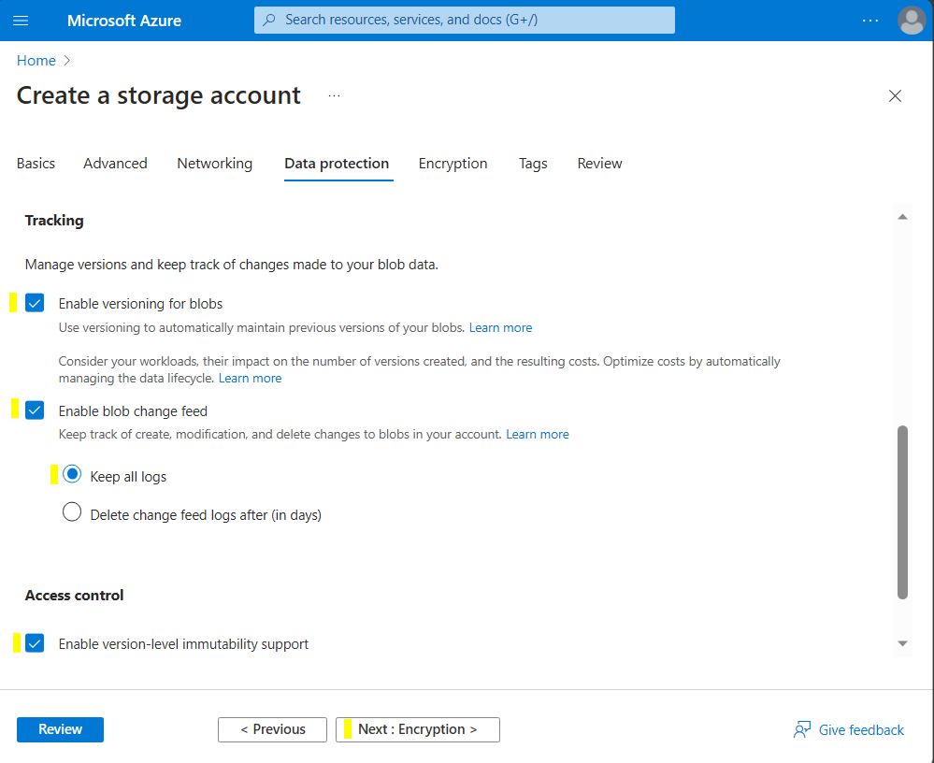The image size is (934, 763).
Task: Click the vertical scrollbar thumb
Action: point(902,511)
